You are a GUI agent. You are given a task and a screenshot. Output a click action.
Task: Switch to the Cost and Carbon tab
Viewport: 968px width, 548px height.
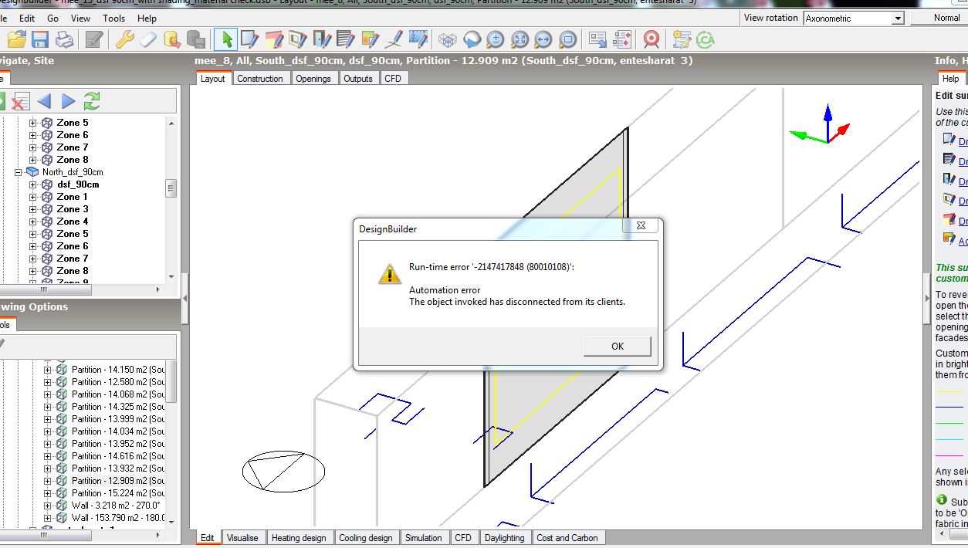tap(567, 538)
